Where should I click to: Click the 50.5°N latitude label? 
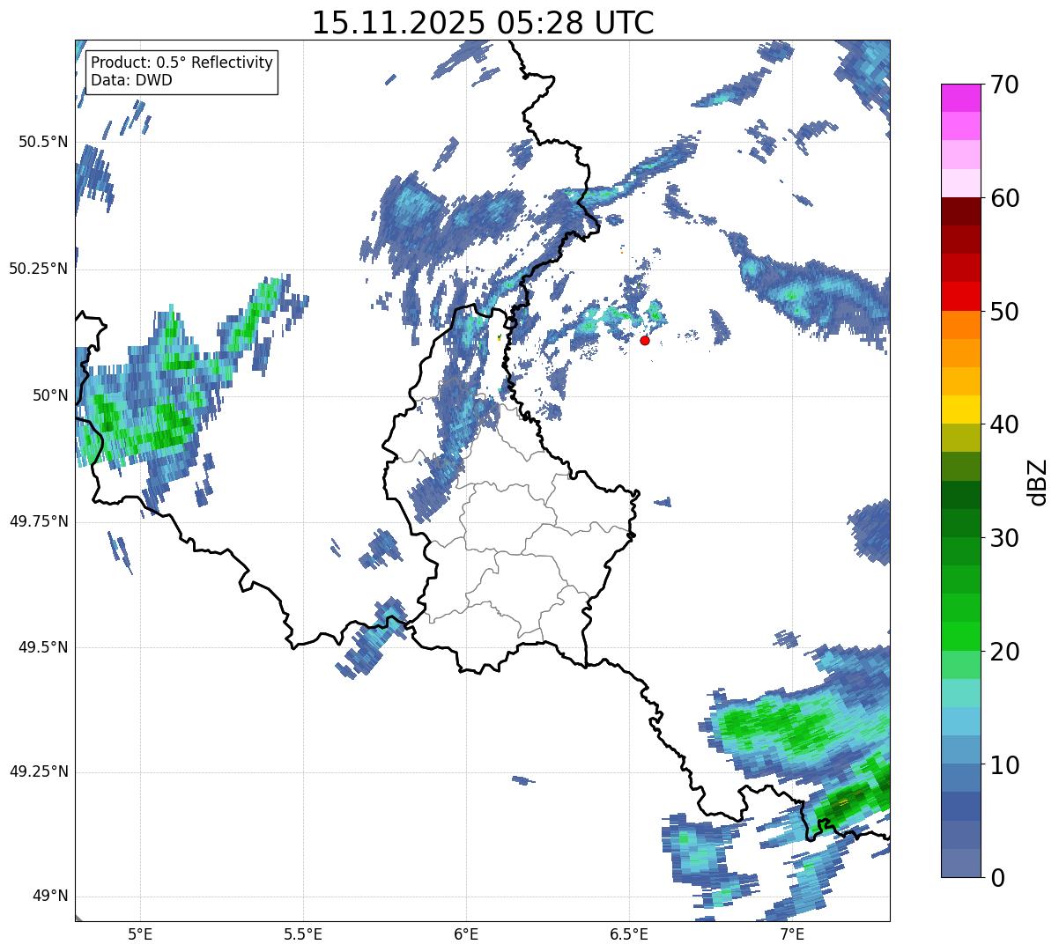pyautogui.click(x=42, y=143)
